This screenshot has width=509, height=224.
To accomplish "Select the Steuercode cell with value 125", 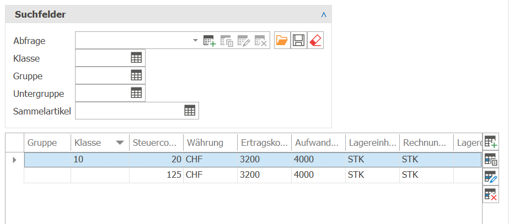I will (156, 175).
